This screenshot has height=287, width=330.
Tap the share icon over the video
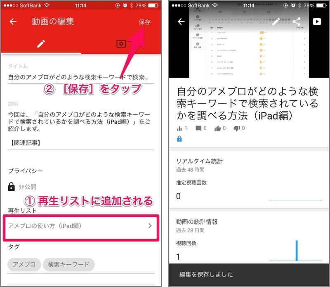click(x=297, y=21)
